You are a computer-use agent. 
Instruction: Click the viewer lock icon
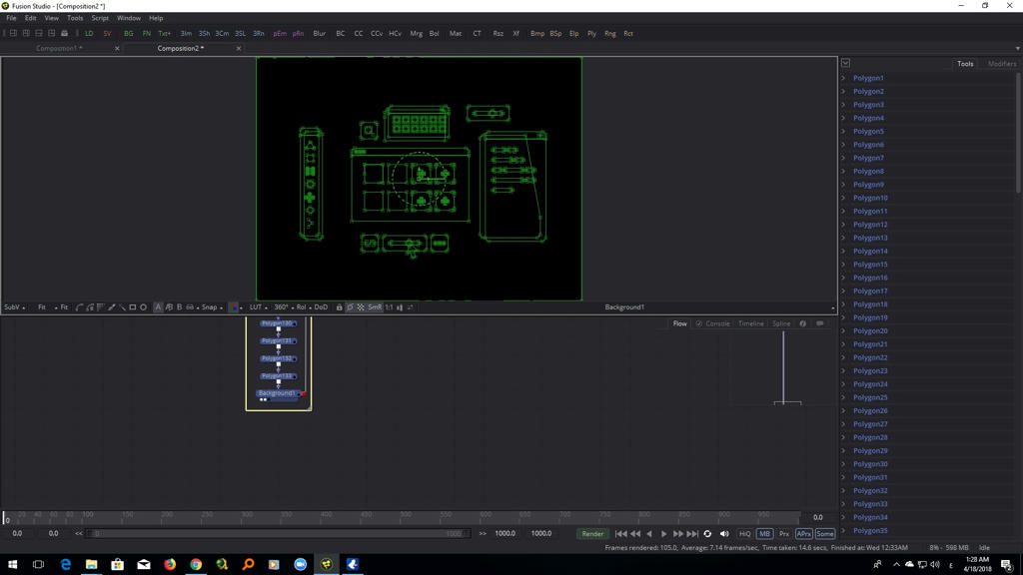[x=340, y=307]
